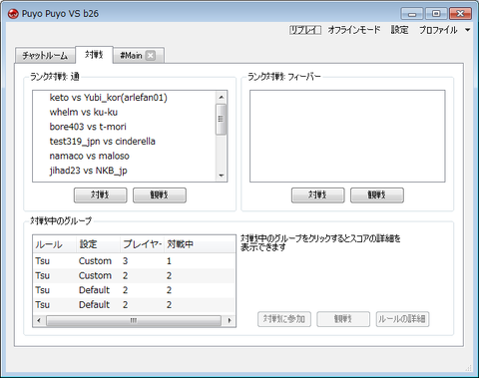Viewport: 479px width, 378px height.
Task: Sort by the ルール column header
Action: pyautogui.click(x=55, y=244)
